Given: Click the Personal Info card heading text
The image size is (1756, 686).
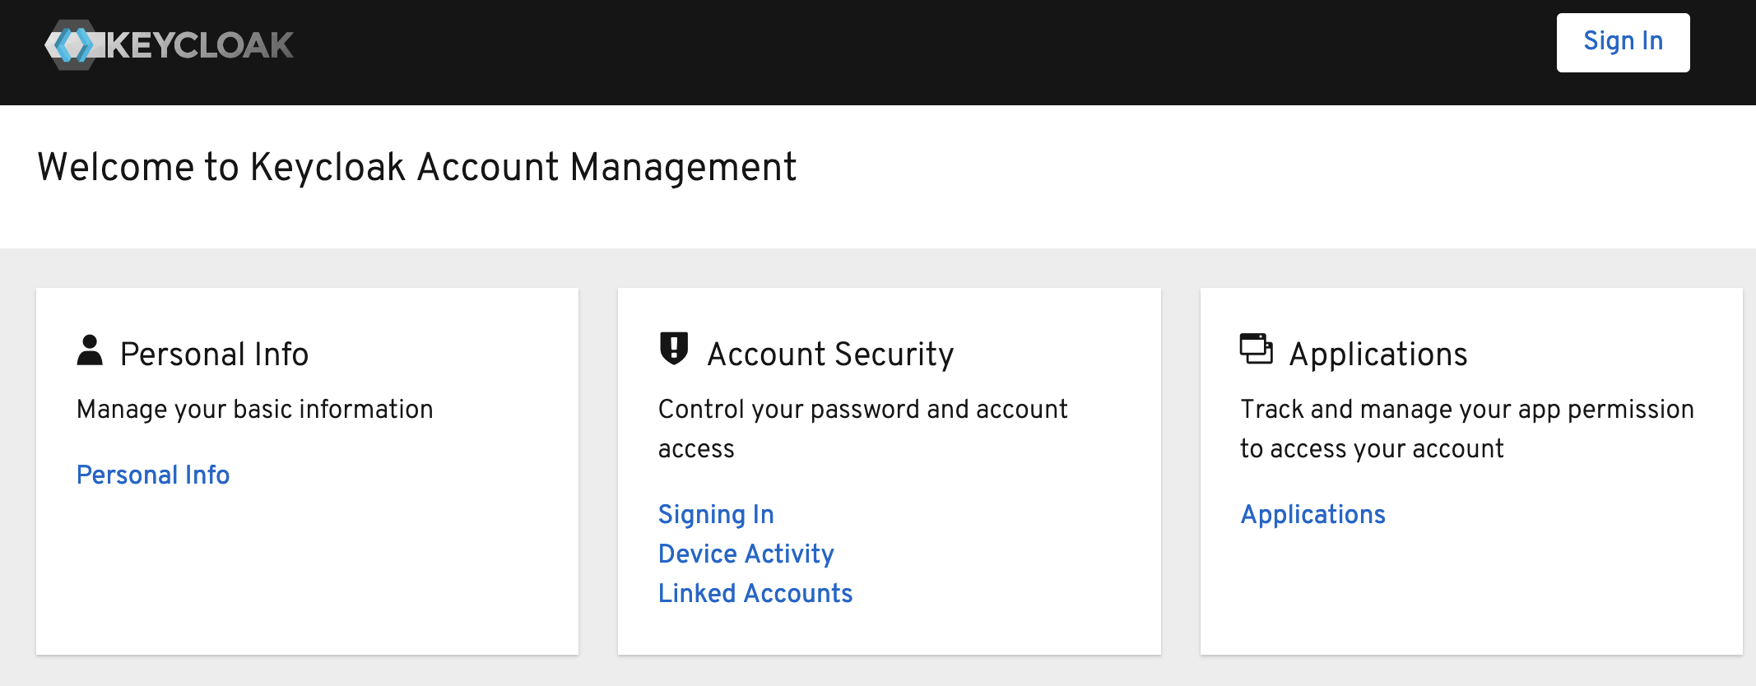Looking at the screenshot, I should [x=214, y=355].
